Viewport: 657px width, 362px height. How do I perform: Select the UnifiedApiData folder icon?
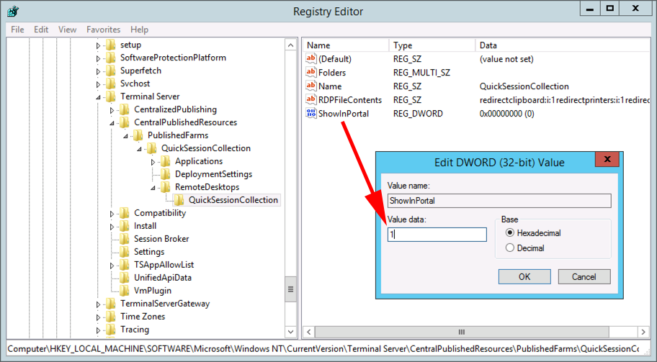point(125,279)
